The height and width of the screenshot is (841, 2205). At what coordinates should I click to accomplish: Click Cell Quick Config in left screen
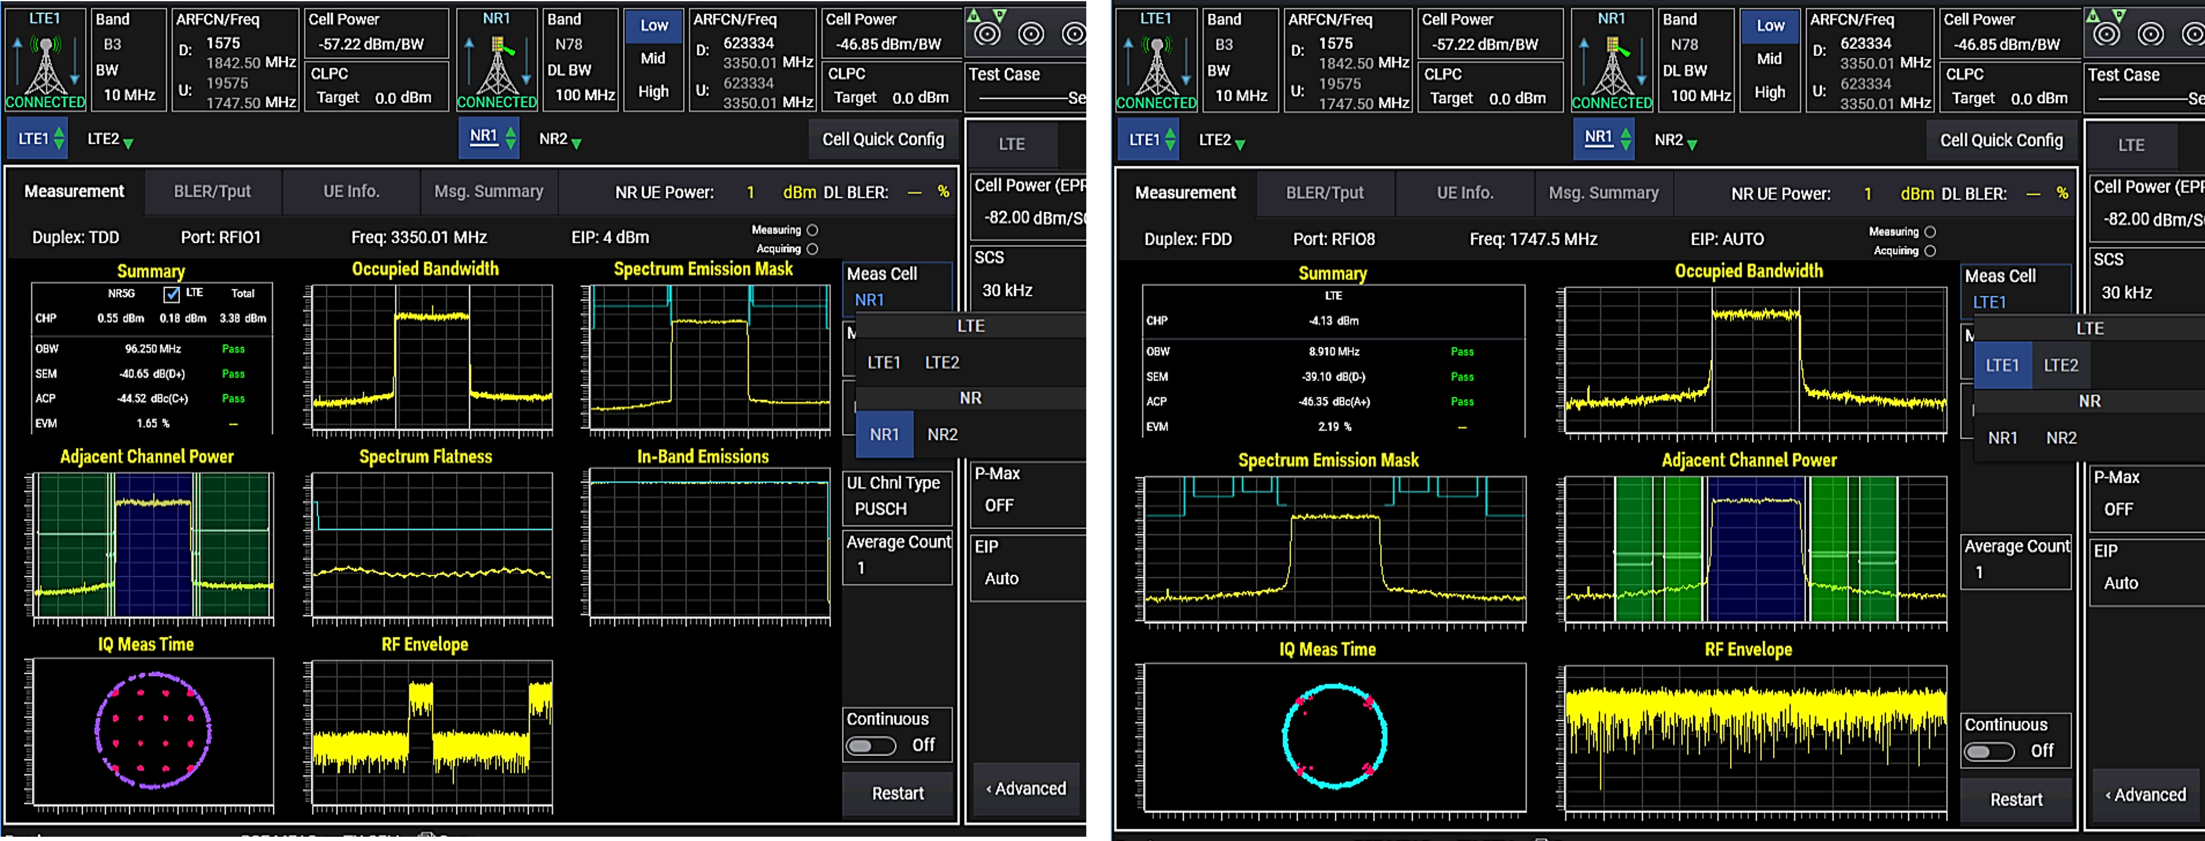coord(882,139)
